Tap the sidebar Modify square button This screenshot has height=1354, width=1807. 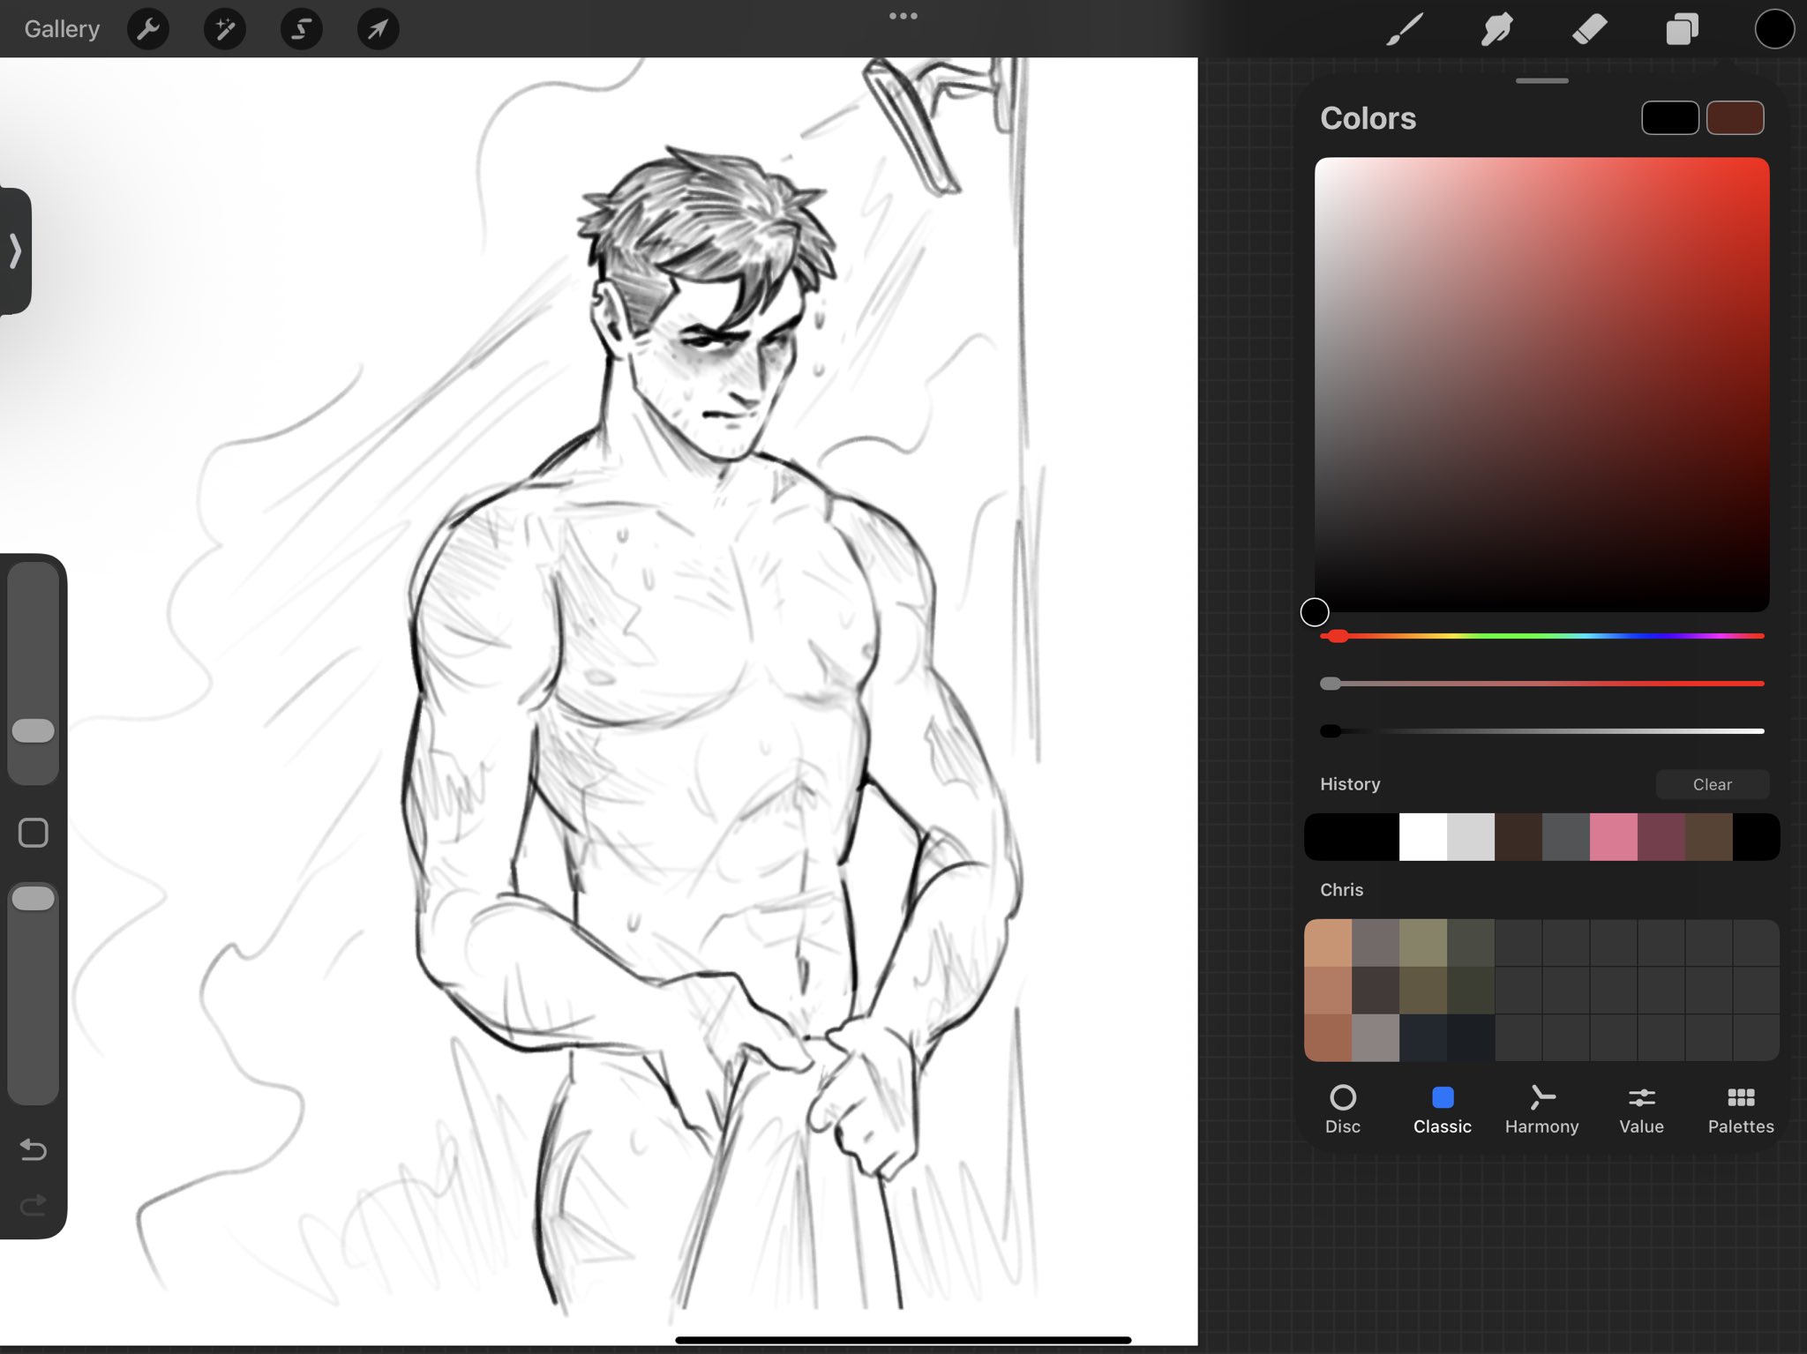pos(34,833)
